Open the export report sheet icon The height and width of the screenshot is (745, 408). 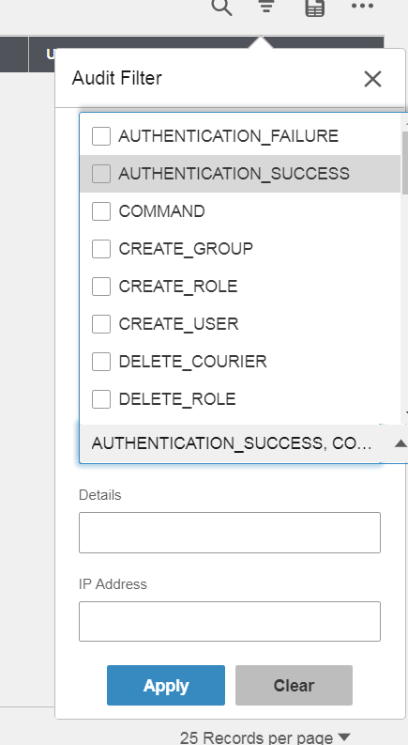(314, 8)
